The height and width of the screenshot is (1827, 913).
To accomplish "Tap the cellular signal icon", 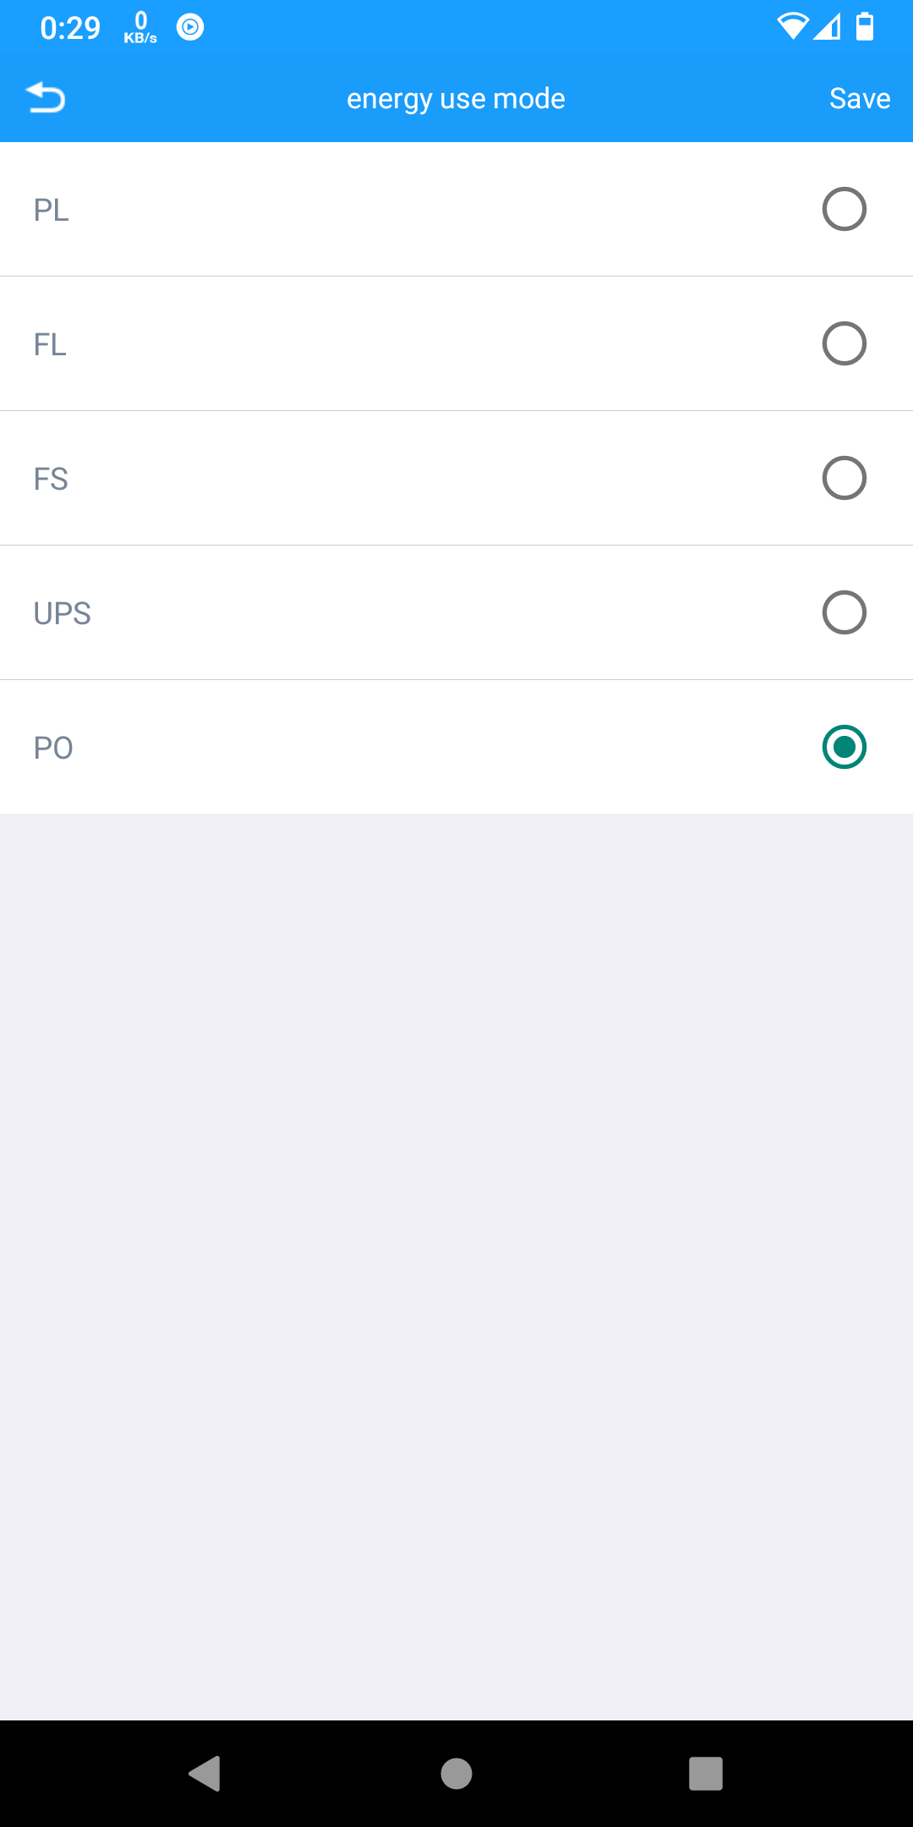I will [x=828, y=27].
